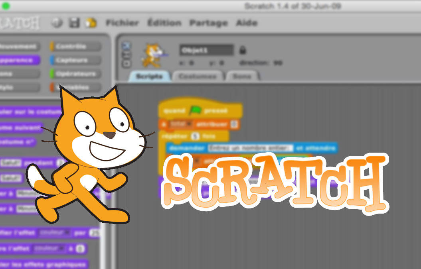Click the 'Scratch 1.4 of 30-Jun-09' window title
The image size is (421, 269).
pos(293,6)
